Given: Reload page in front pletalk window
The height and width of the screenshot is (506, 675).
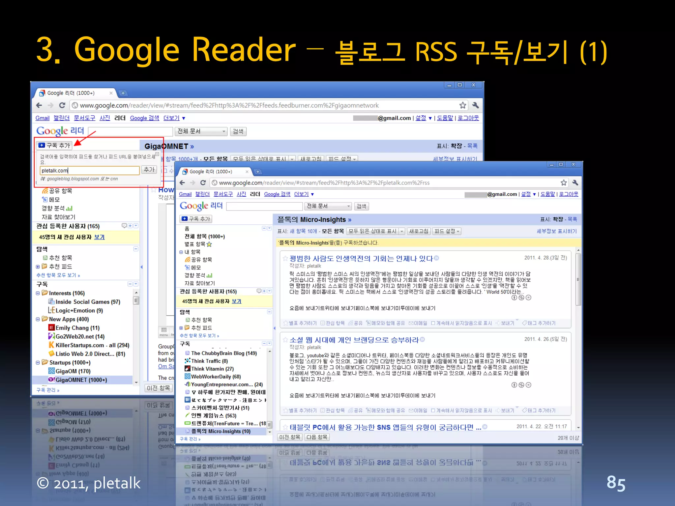Looking at the screenshot, I should (203, 183).
